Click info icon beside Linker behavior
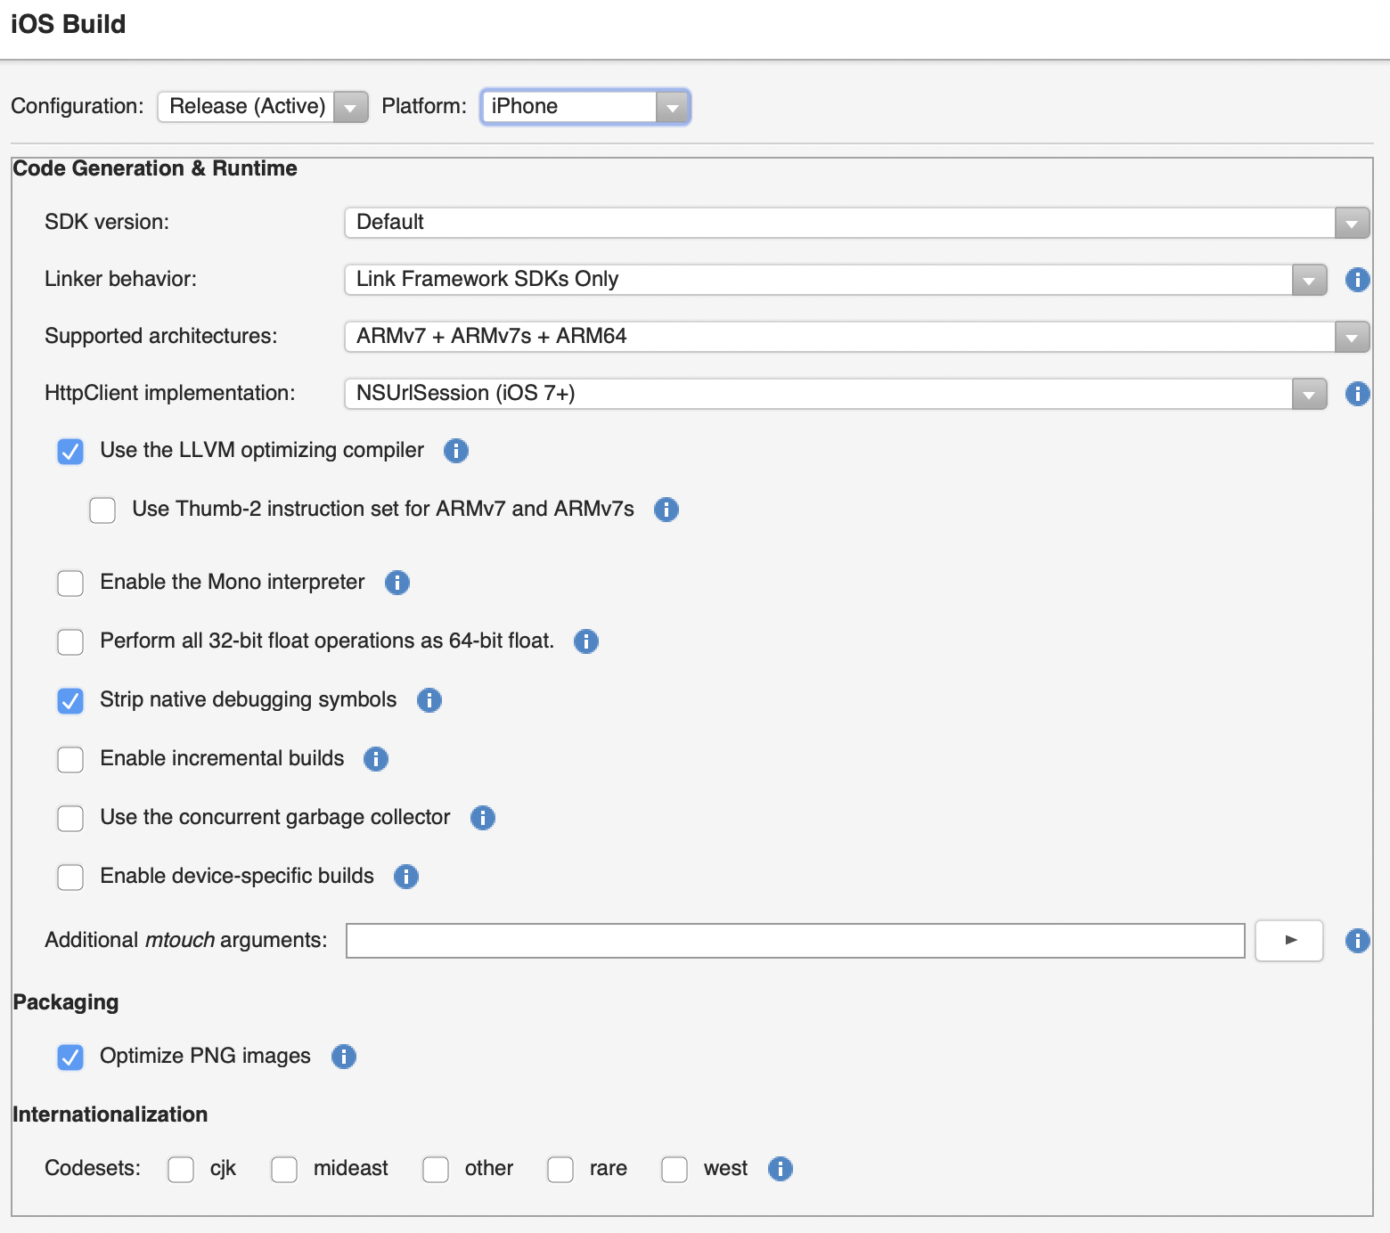Image resolution: width=1390 pixels, height=1233 pixels. pos(1357,280)
